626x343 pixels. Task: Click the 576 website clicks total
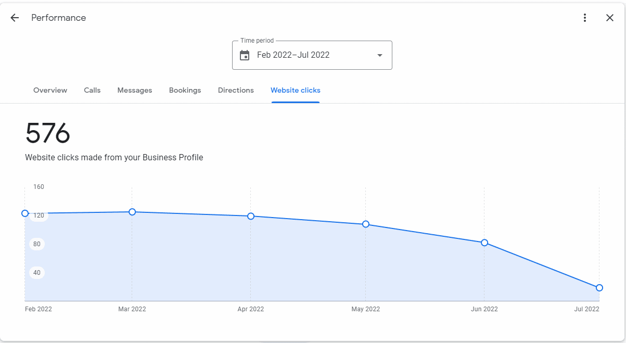click(x=48, y=134)
